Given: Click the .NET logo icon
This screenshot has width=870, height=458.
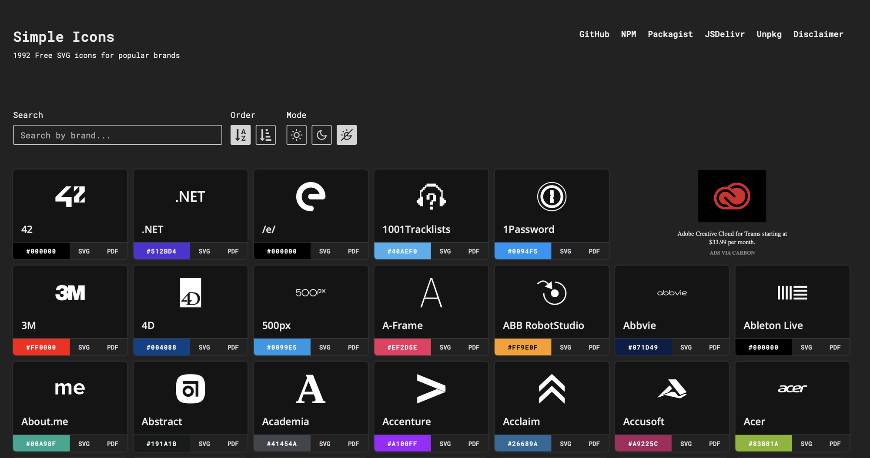Looking at the screenshot, I should pos(191,197).
